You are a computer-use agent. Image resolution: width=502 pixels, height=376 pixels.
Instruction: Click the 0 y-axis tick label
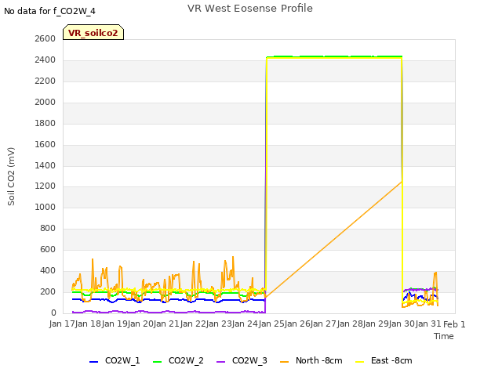[x=53, y=313]
